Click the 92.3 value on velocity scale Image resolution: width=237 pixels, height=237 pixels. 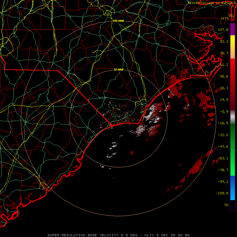click(224, 41)
